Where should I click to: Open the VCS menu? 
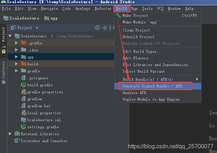click(x=160, y=8)
